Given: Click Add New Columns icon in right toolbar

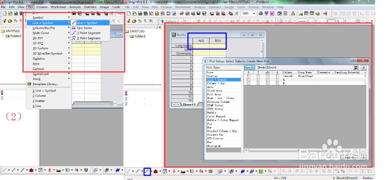Looking at the screenshot, I should pos(325,14).
